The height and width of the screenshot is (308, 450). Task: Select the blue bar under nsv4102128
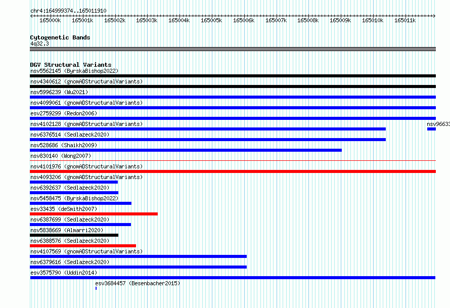(x=208, y=129)
